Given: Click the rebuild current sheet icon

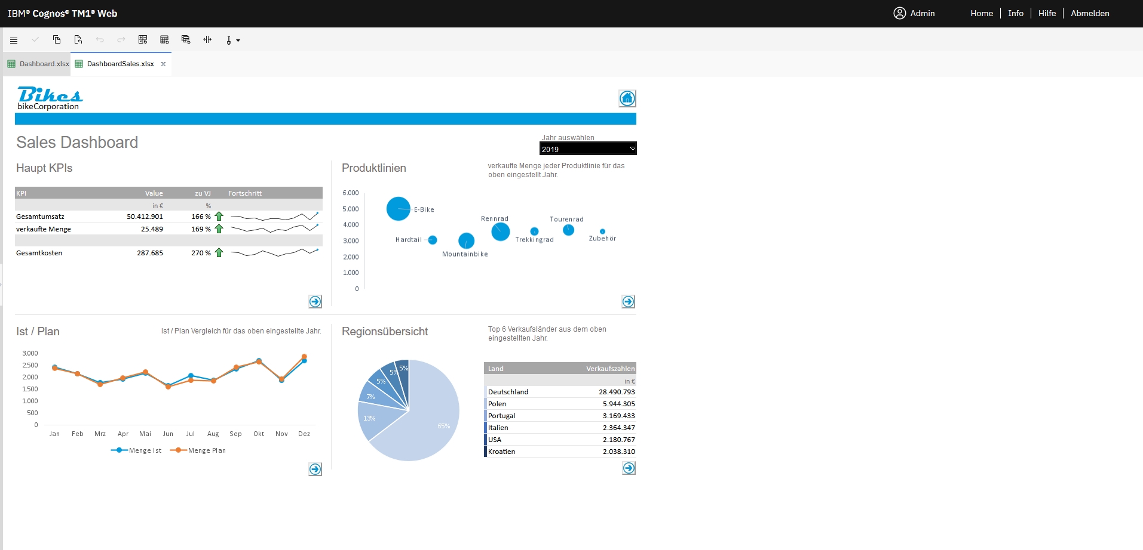Looking at the screenshot, I should tap(164, 40).
